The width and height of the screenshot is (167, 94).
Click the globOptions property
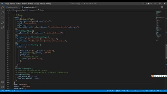coord(25,55)
